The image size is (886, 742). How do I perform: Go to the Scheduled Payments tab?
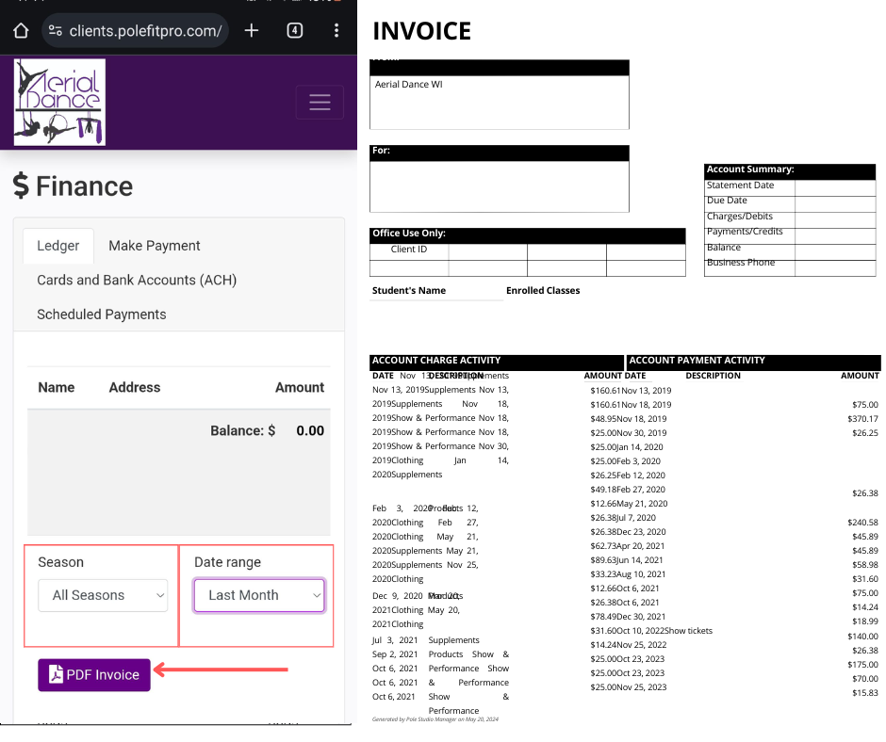point(102,315)
